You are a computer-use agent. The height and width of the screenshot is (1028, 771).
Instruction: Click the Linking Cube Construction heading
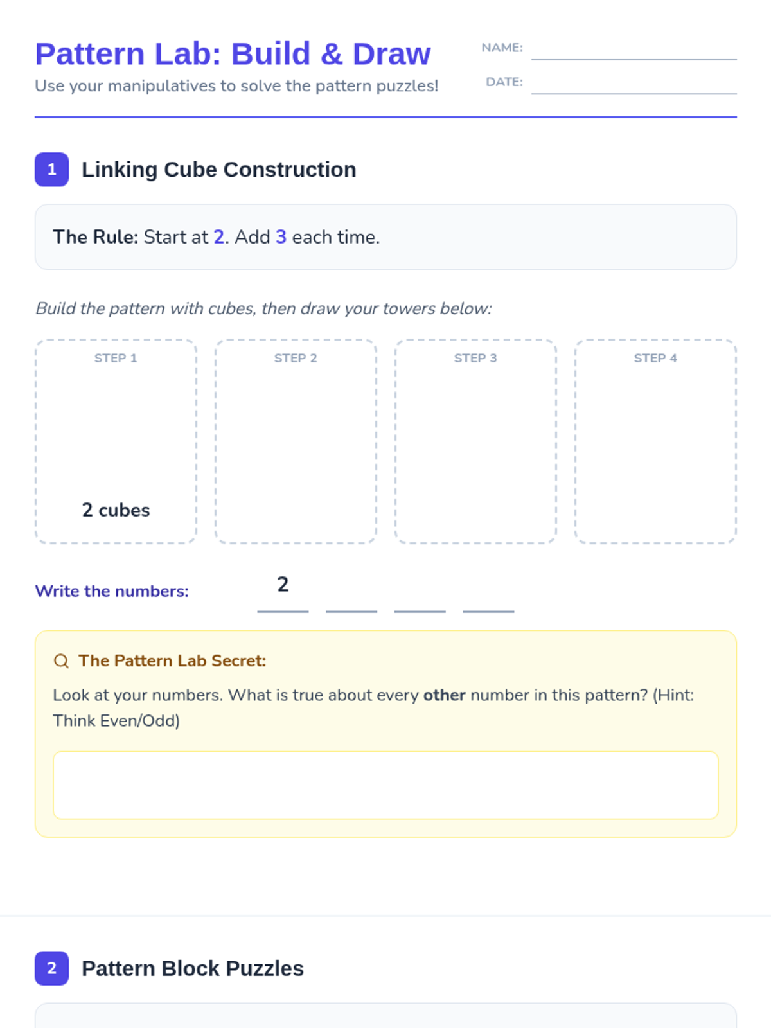(218, 170)
